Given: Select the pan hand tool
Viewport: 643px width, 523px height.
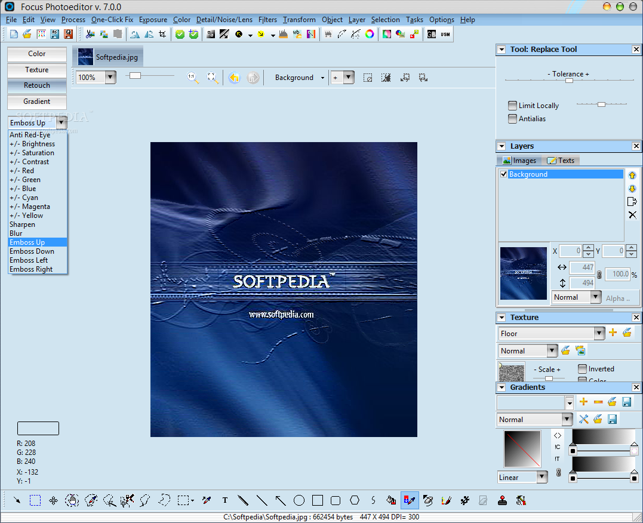Looking at the screenshot, I should pos(72,500).
